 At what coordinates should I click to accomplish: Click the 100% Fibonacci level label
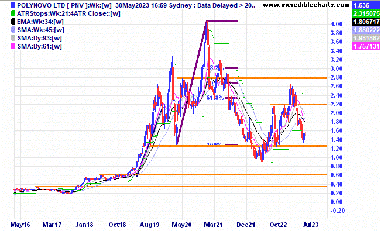click(x=214, y=144)
